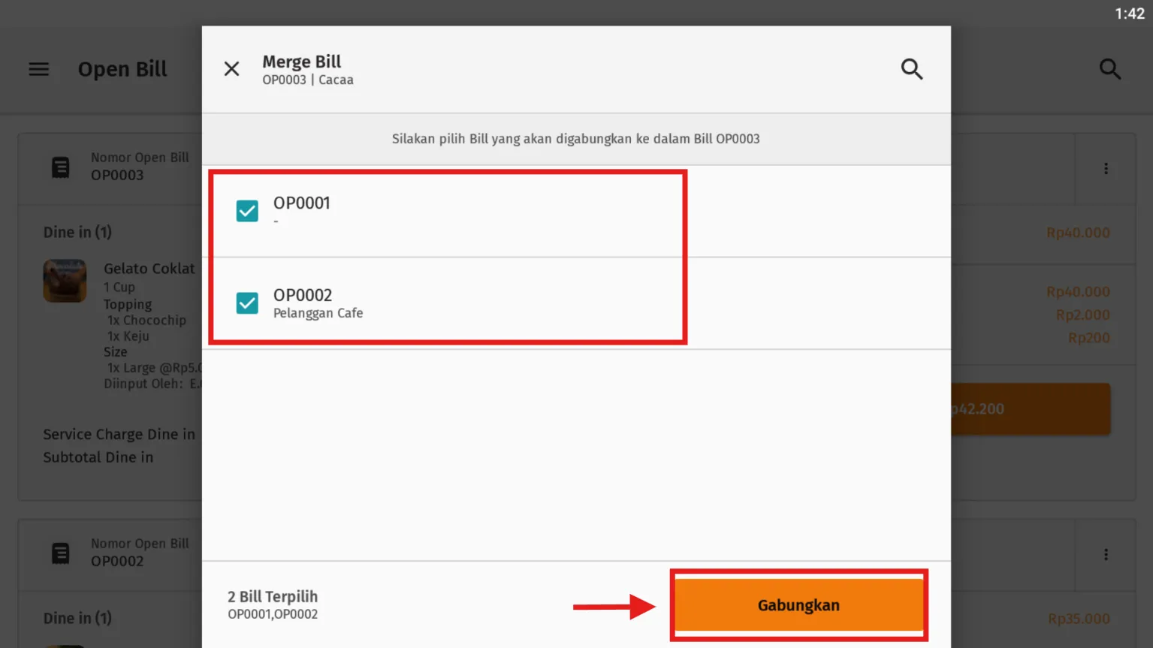Click the 'Dine in (1)' header under OP0003

[x=77, y=233]
